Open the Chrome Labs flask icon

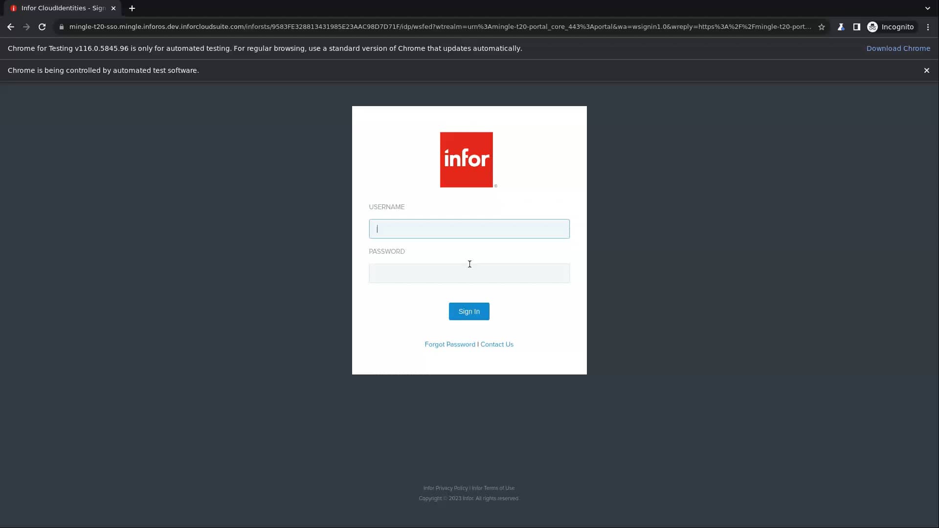point(841,27)
